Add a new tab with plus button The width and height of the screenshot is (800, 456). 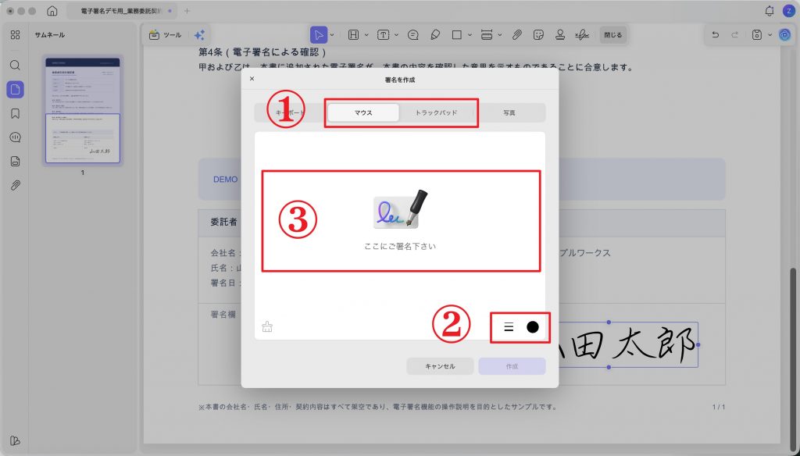coord(187,11)
